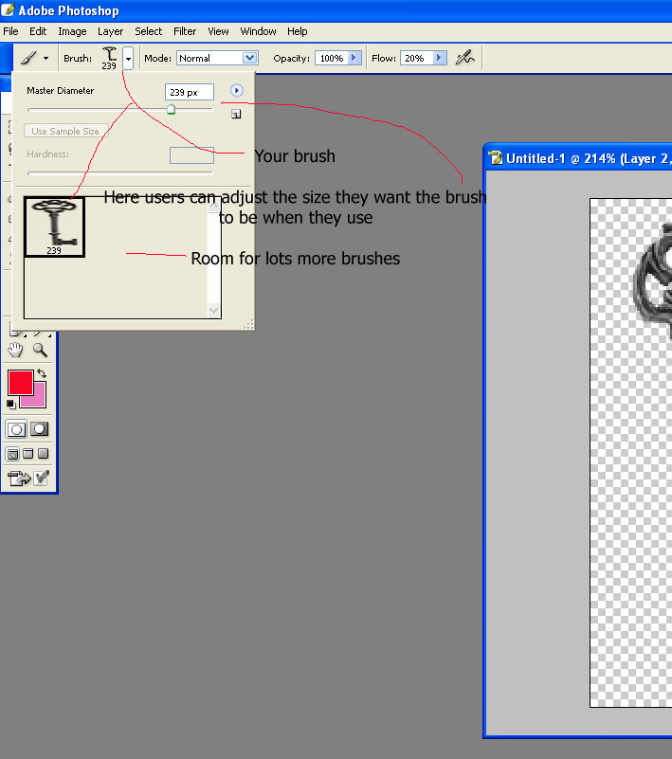Click the Hardness value field
This screenshot has height=759, width=672.
191,155
